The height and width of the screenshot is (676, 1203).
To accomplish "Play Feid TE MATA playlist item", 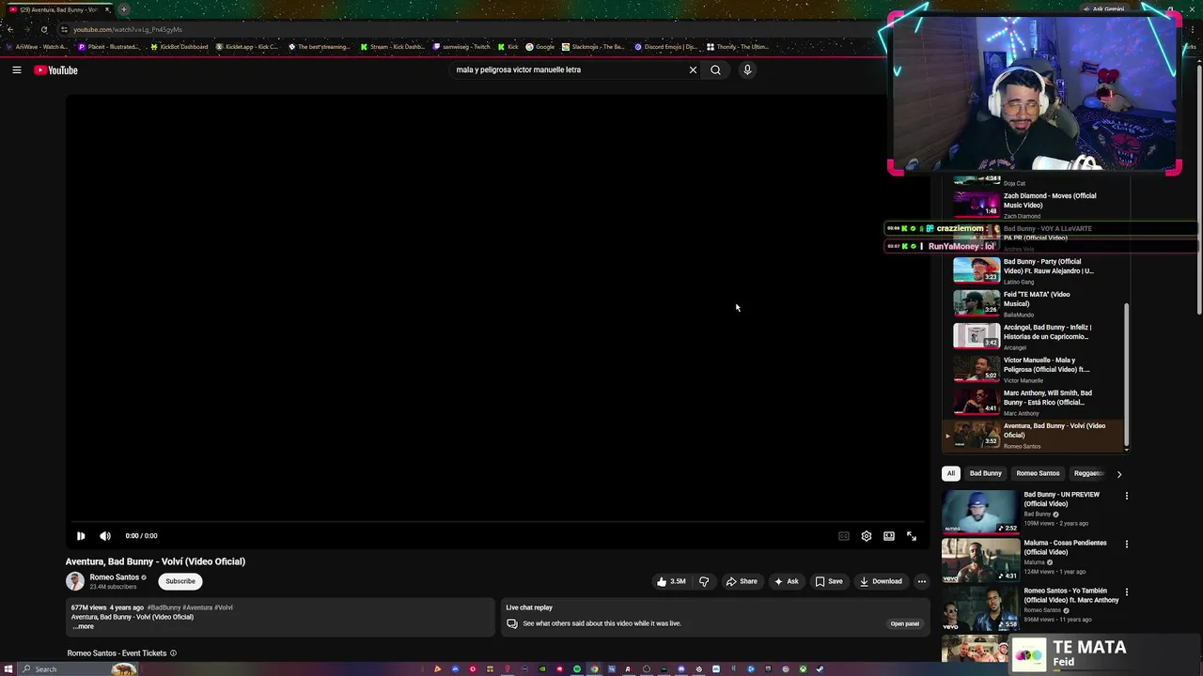I will pos(1032,303).
